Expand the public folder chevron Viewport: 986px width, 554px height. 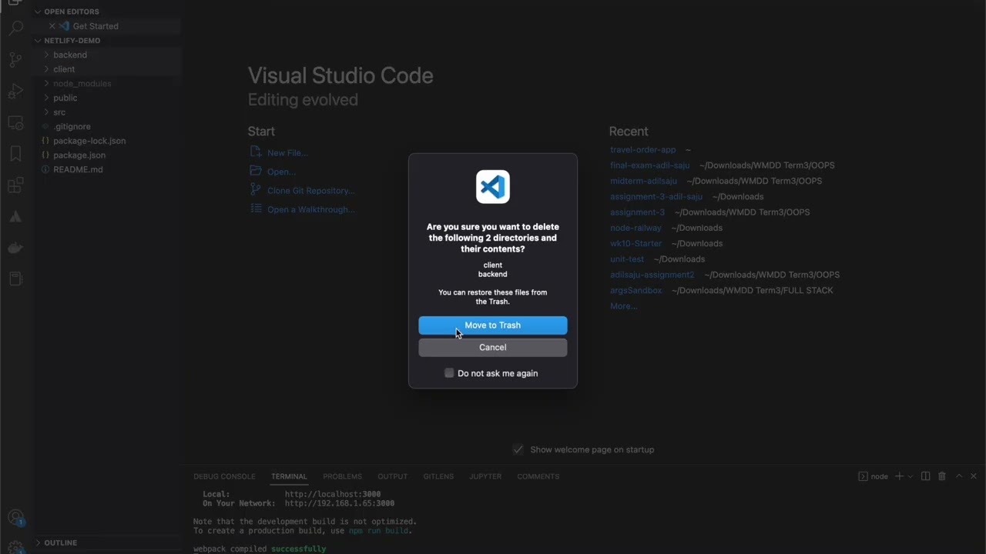[46, 98]
